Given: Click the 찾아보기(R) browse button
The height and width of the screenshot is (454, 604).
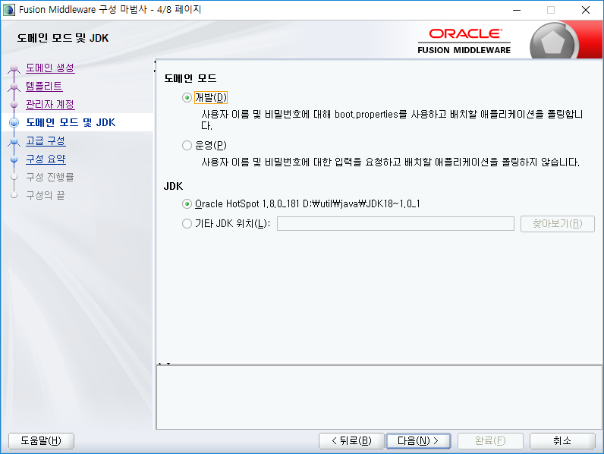Looking at the screenshot, I should point(558,223).
